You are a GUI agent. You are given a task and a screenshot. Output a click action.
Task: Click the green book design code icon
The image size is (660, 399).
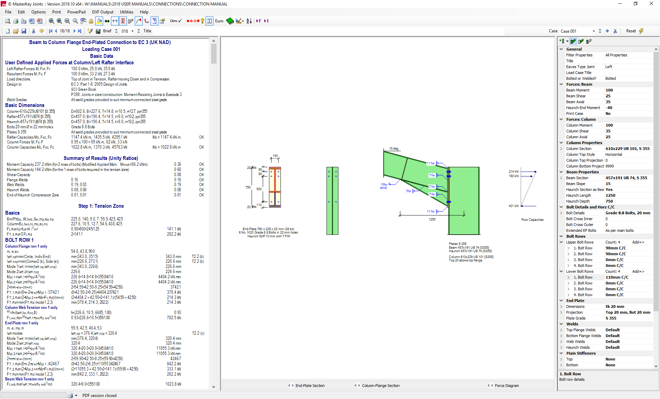point(230,21)
